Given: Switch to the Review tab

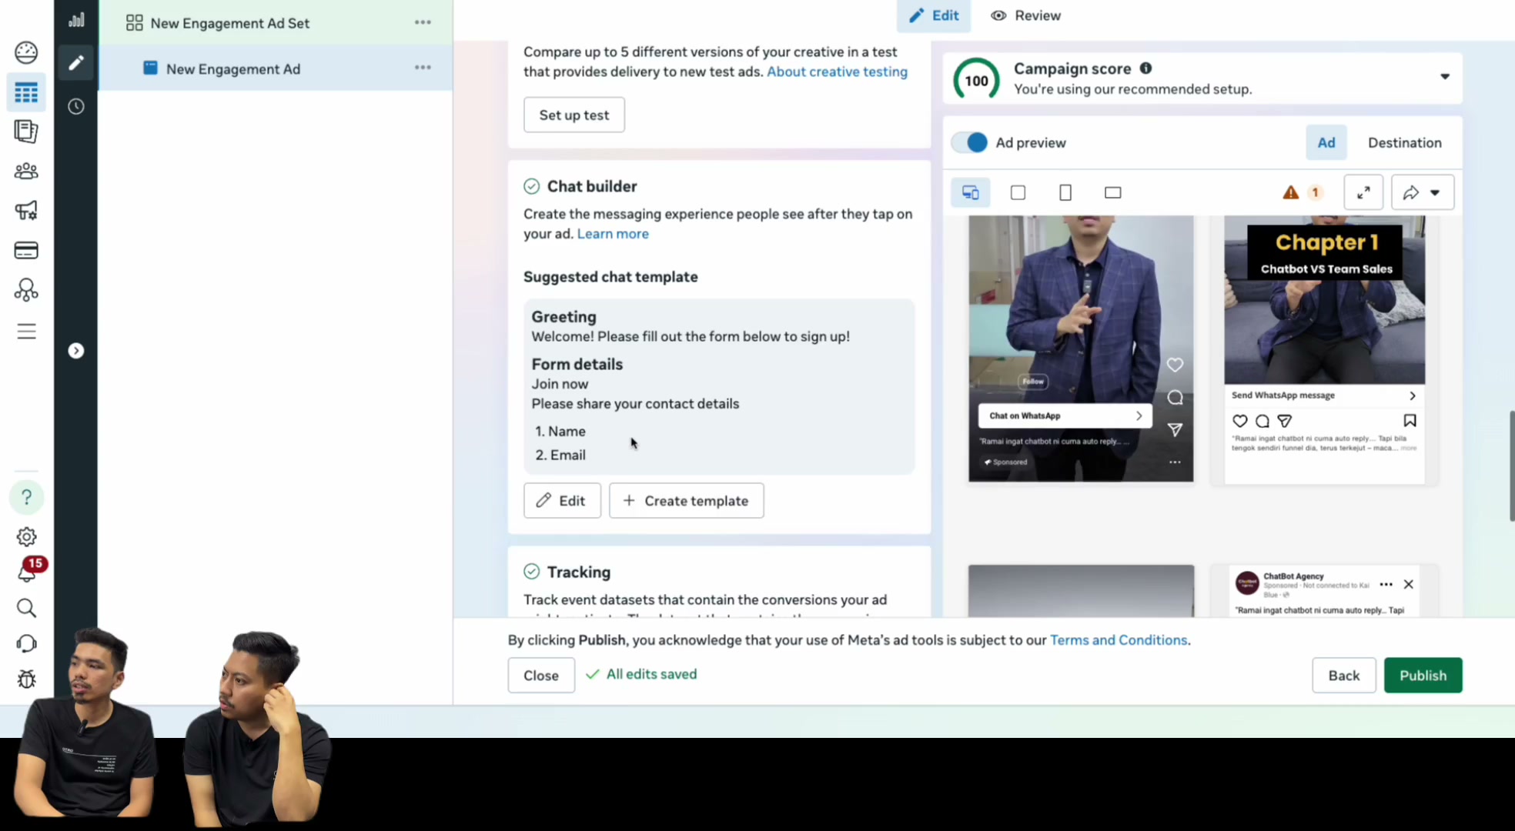Looking at the screenshot, I should 1026,15.
